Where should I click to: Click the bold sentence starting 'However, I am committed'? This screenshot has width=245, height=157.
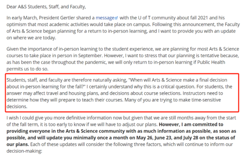tap(121, 134)
